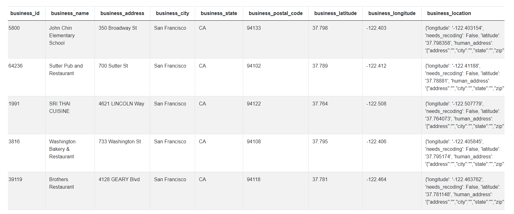This screenshot has height=214, width=514.
Task: Click the Sutter Pub and Restaurant cell
Action: click(x=66, y=69)
